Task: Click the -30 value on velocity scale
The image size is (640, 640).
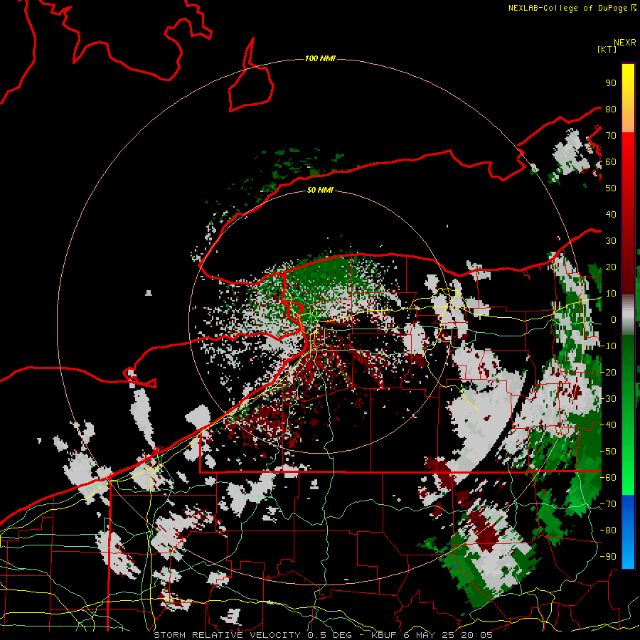Action: click(608, 399)
